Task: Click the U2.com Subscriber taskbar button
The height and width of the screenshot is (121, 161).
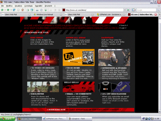Action: 29,119
